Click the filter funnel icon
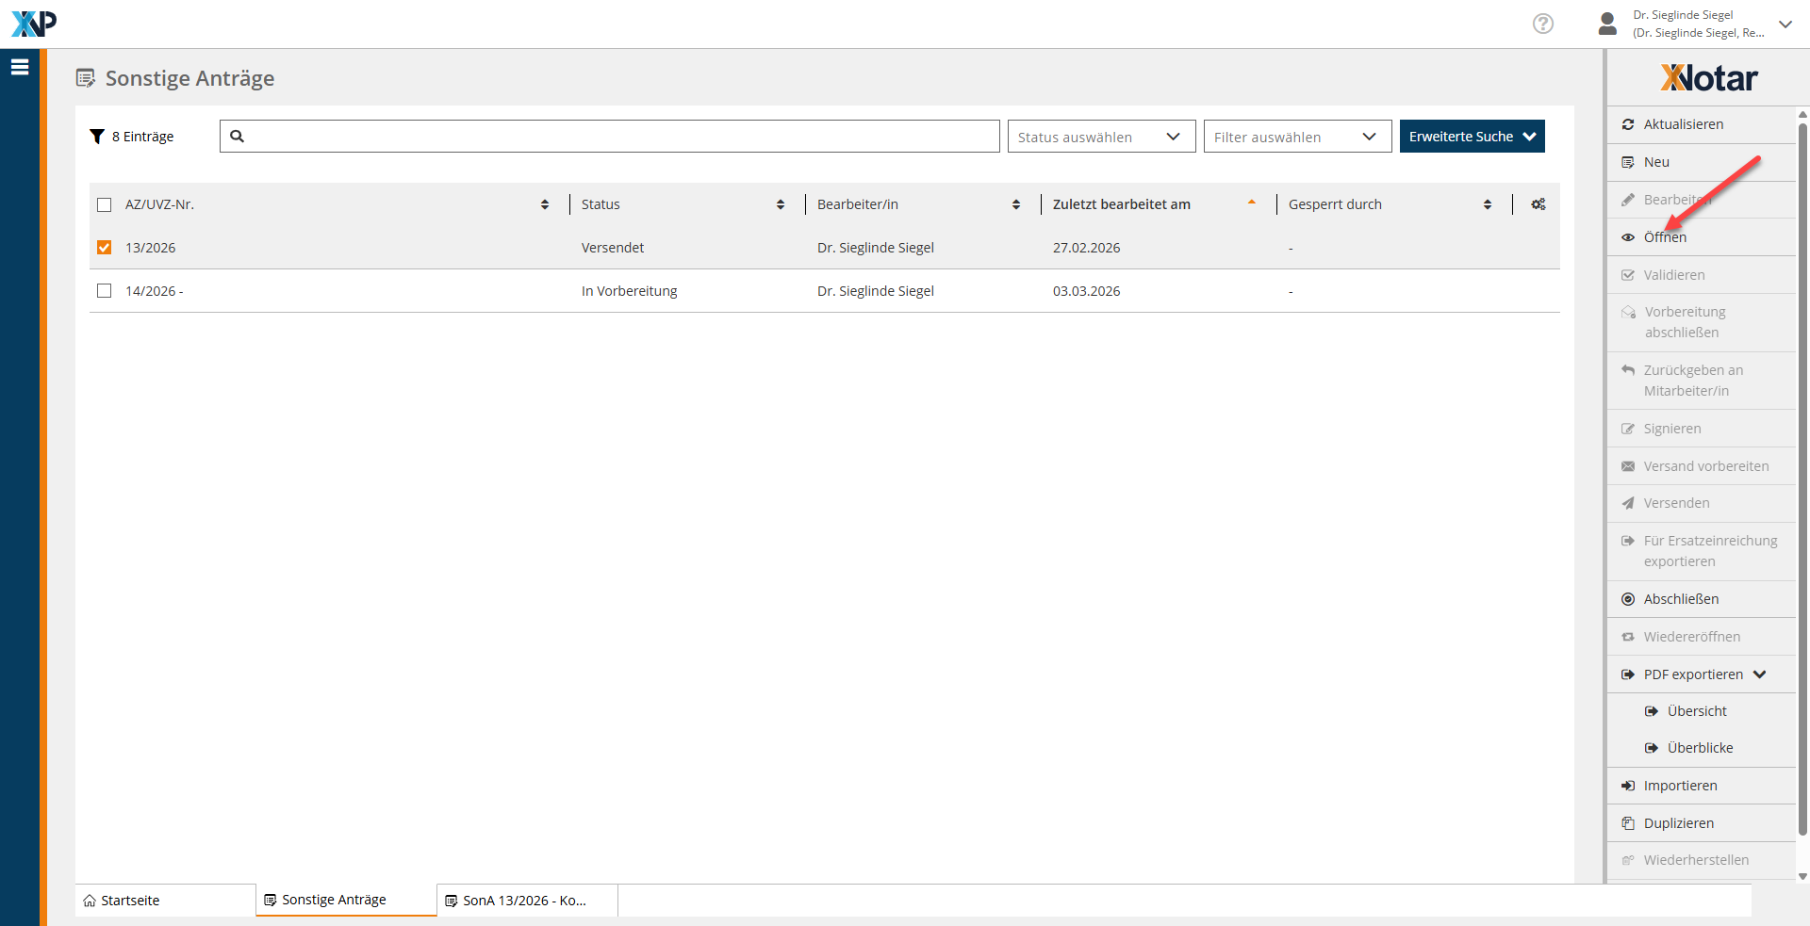The image size is (1810, 926). (x=96, y=137)
